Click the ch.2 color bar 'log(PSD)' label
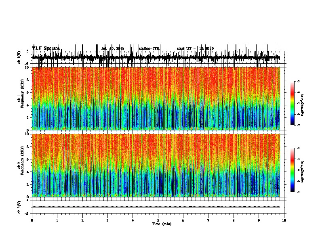Screen dimensions: 320x247 [303, 172]
